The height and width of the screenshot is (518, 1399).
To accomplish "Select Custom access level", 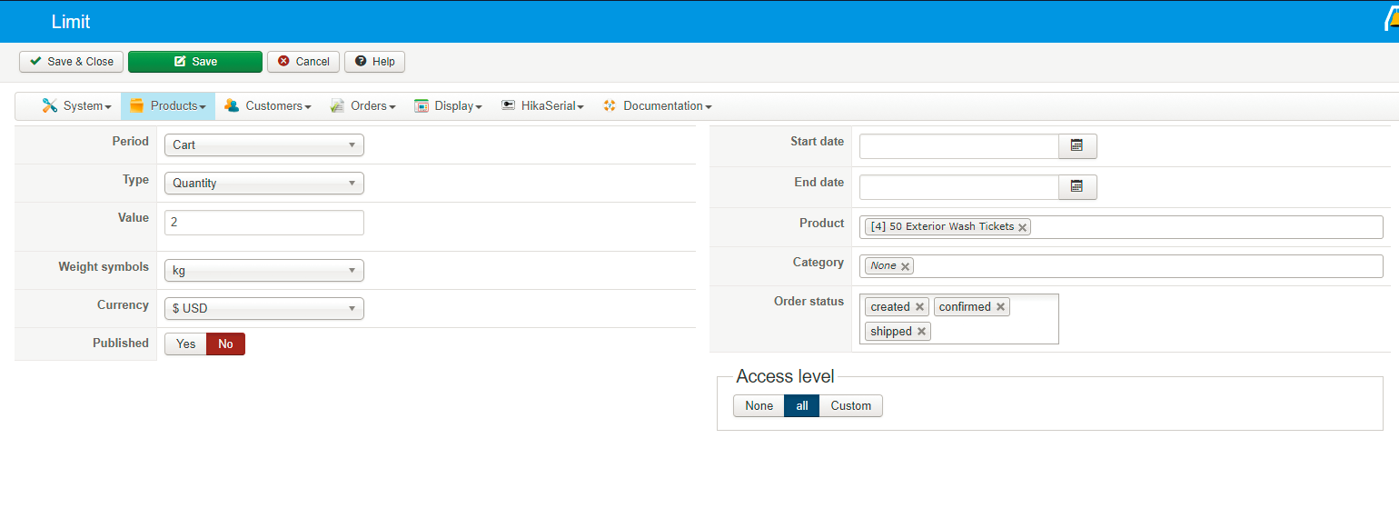I will [x=850, y=406].
